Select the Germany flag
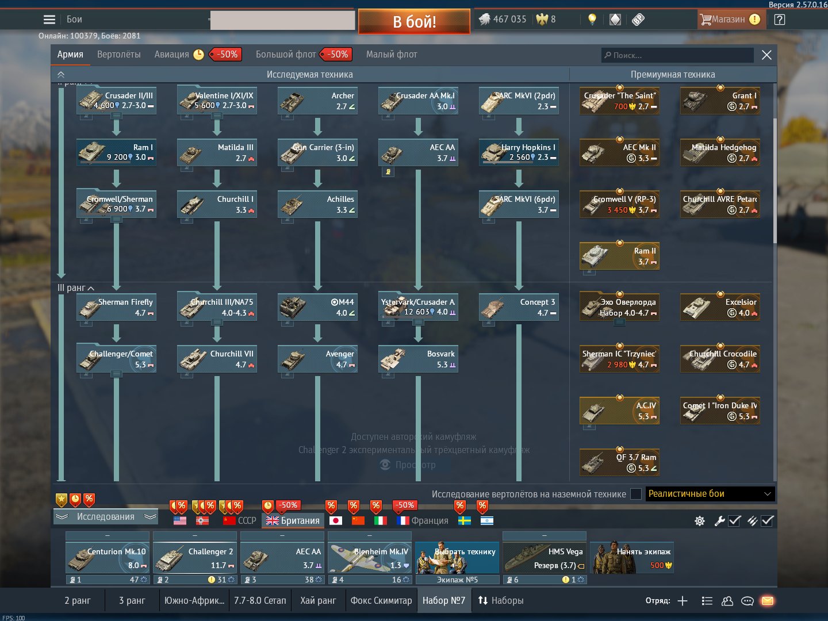 point(202,520)
